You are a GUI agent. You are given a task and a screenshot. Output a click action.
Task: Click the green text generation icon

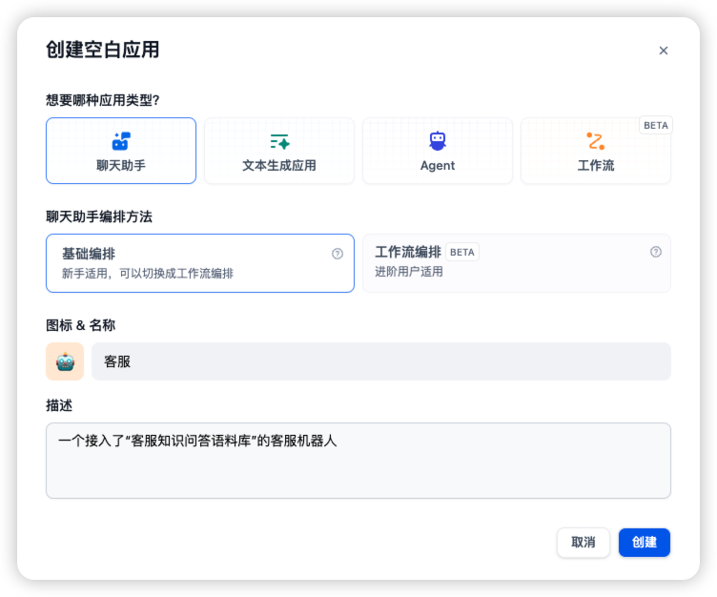tap(279, 141)
